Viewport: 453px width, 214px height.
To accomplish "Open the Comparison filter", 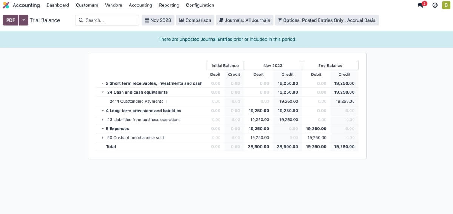I will point(195,20).
